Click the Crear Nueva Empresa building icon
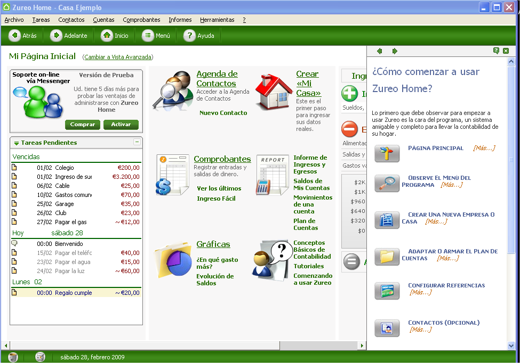The image size is (520, 363). tap(387, 220)
